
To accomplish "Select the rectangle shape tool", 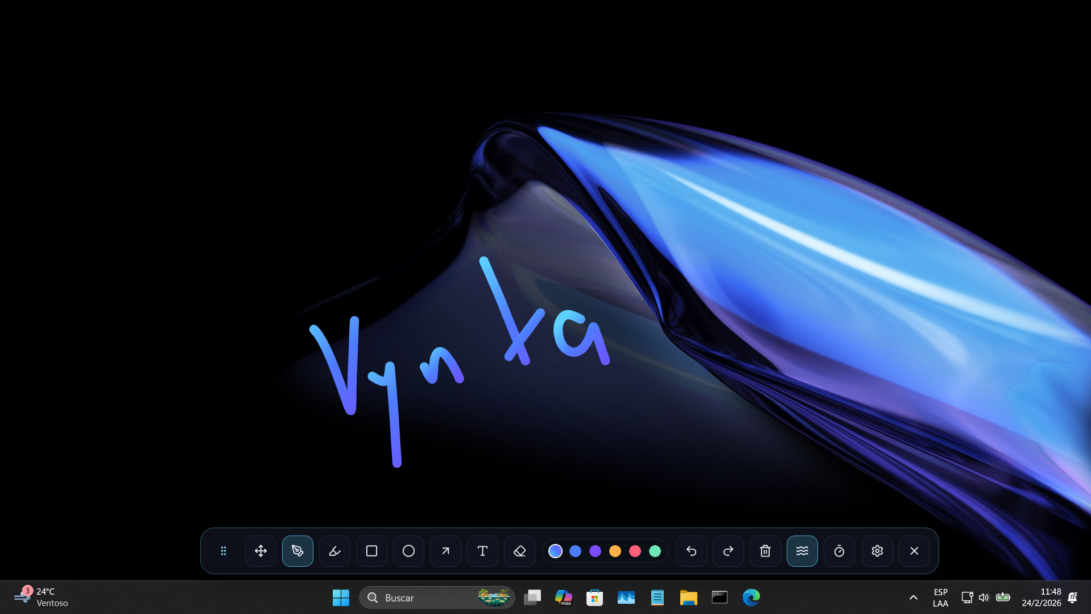I will click(x=371, y=551).
